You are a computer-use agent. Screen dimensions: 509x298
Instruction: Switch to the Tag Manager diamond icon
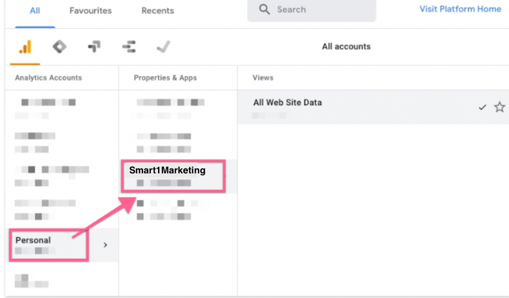59,47
